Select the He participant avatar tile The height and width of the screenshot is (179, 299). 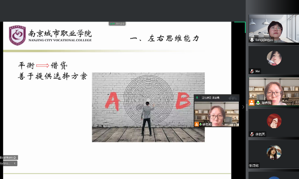click(274, 60)
